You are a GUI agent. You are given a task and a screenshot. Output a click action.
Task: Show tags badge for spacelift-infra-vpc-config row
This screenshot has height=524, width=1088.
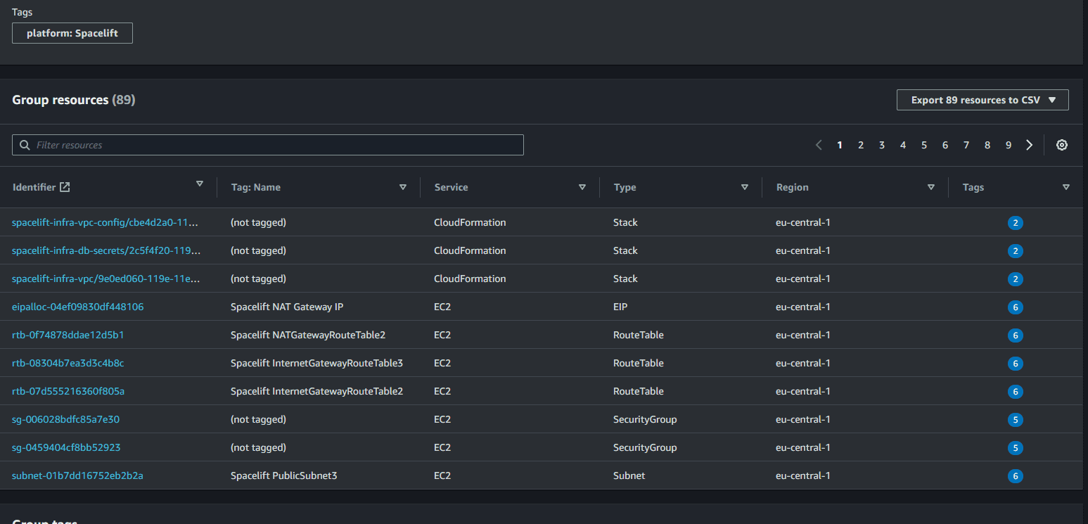click(1015, 223)
